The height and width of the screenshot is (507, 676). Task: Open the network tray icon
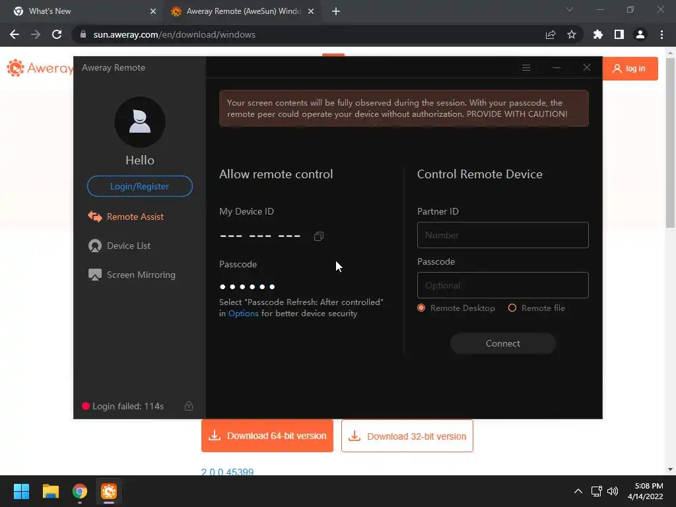[x=597, y=491]
